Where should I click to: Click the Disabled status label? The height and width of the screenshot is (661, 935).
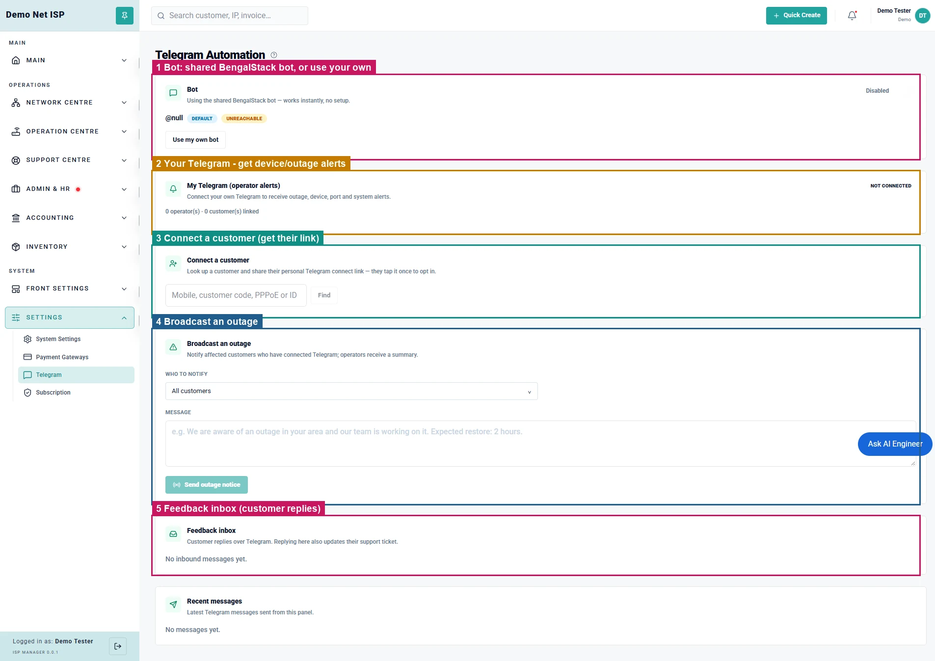877,91
